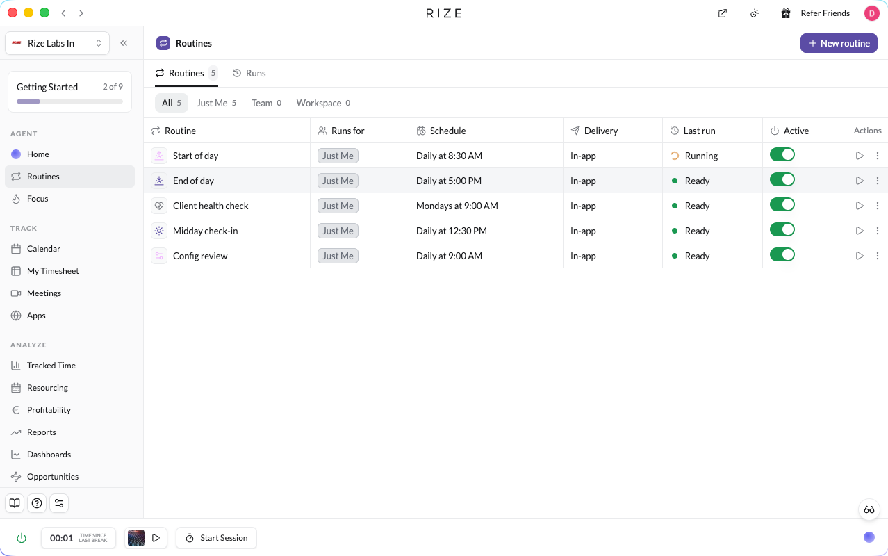Open the Getting Started checklist card
Image resolution: width=888 pixels, height=556 pixels.
[x=69, y=92]
